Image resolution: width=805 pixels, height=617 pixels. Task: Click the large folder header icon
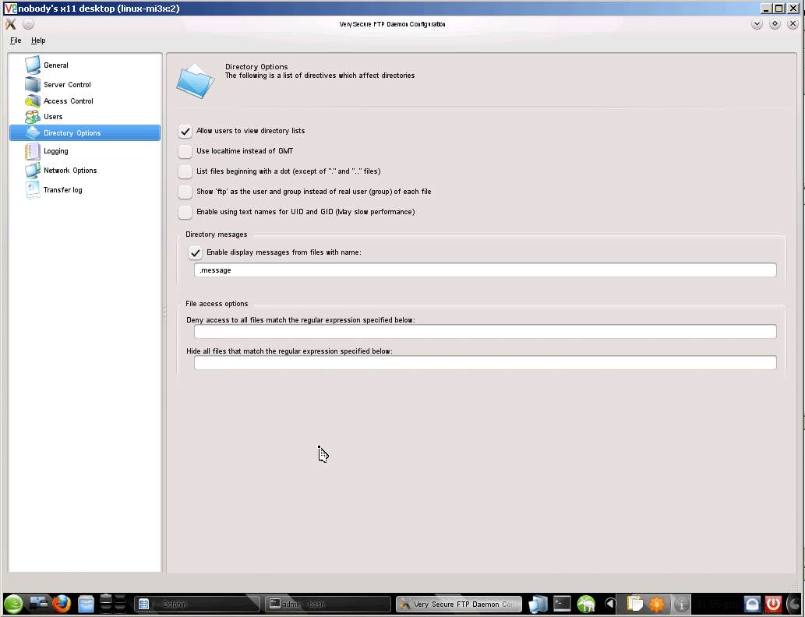(195, 80)
